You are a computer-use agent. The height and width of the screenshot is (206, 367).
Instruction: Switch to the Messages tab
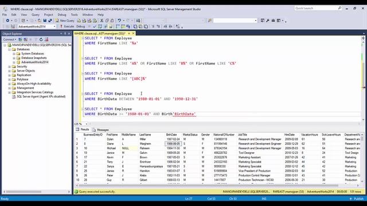click(100, 130)
